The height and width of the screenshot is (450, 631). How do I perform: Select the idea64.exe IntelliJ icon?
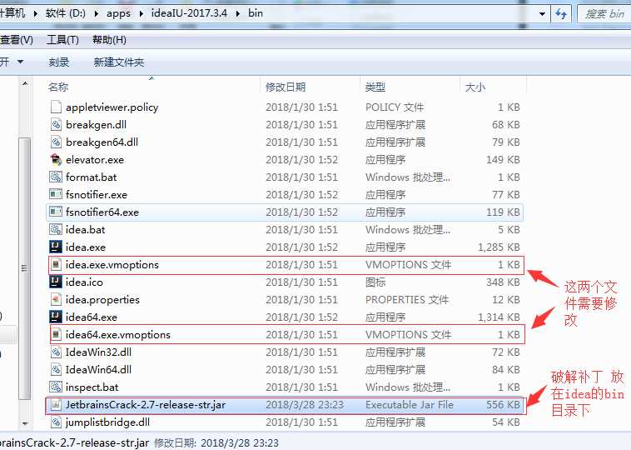tap(56, 317)
